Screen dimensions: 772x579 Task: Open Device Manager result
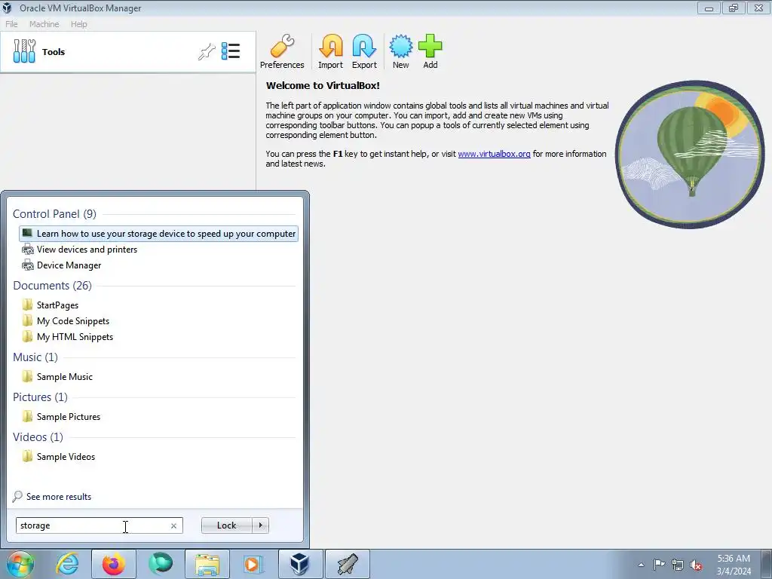(x=62, y=265)
